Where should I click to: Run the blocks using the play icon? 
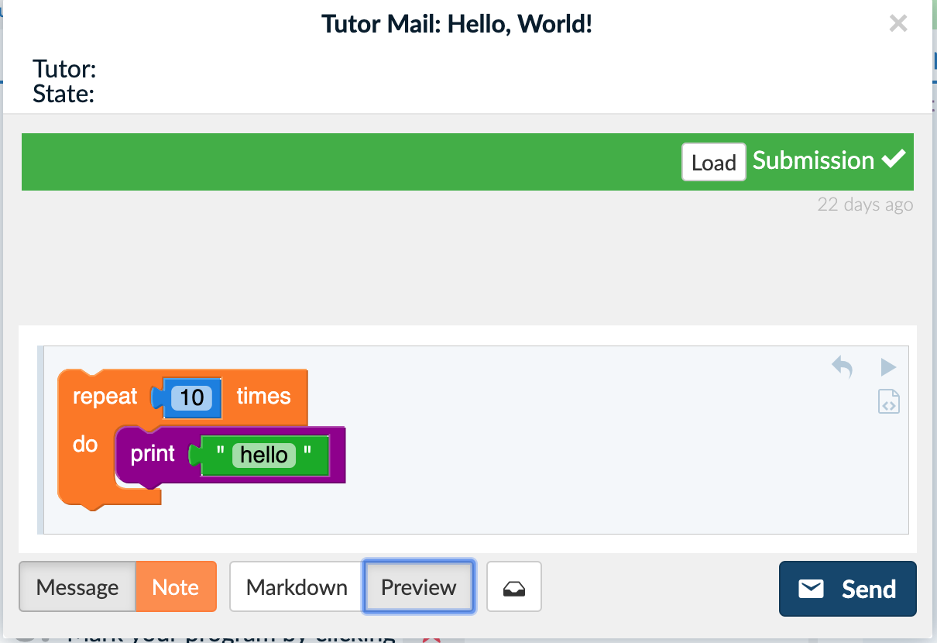pyautogui.click(x=888, y=366)
